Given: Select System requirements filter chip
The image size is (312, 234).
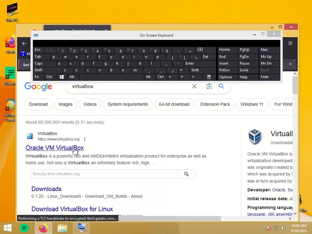Looking at the screenshot, I should 128,104.
